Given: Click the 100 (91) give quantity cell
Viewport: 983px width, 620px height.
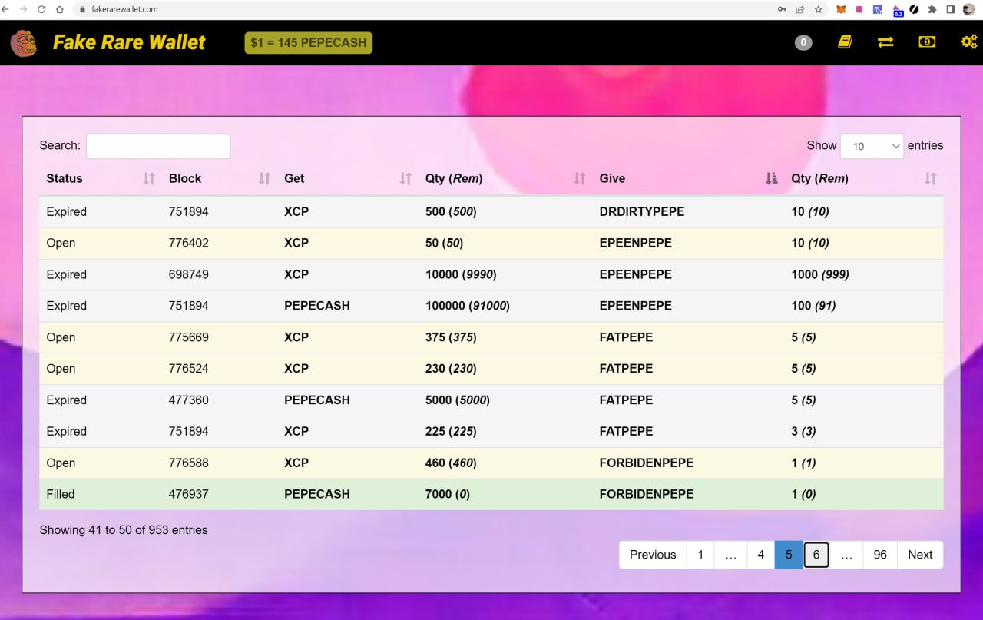Looking at the screenshot, I should (x=814, y=306).
